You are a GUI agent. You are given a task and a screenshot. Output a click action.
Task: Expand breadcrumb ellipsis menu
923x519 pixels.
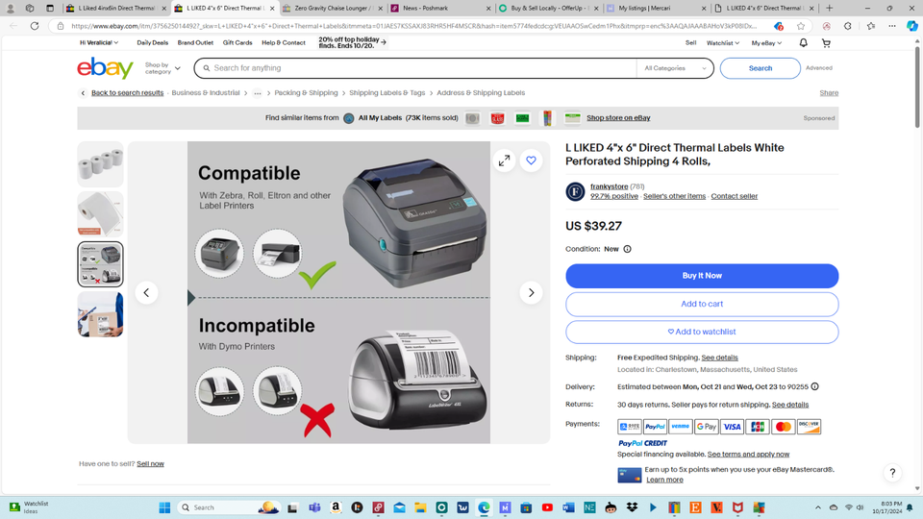(258, 93)
